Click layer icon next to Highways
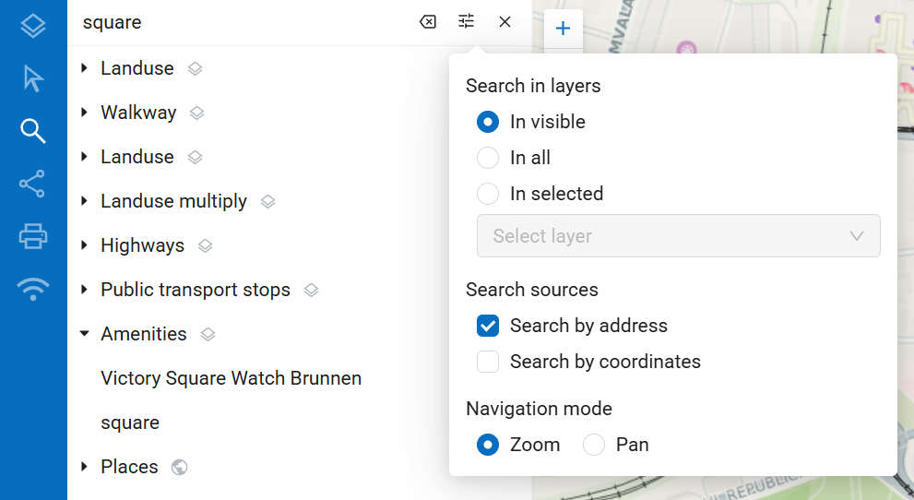 pos(205,246)
